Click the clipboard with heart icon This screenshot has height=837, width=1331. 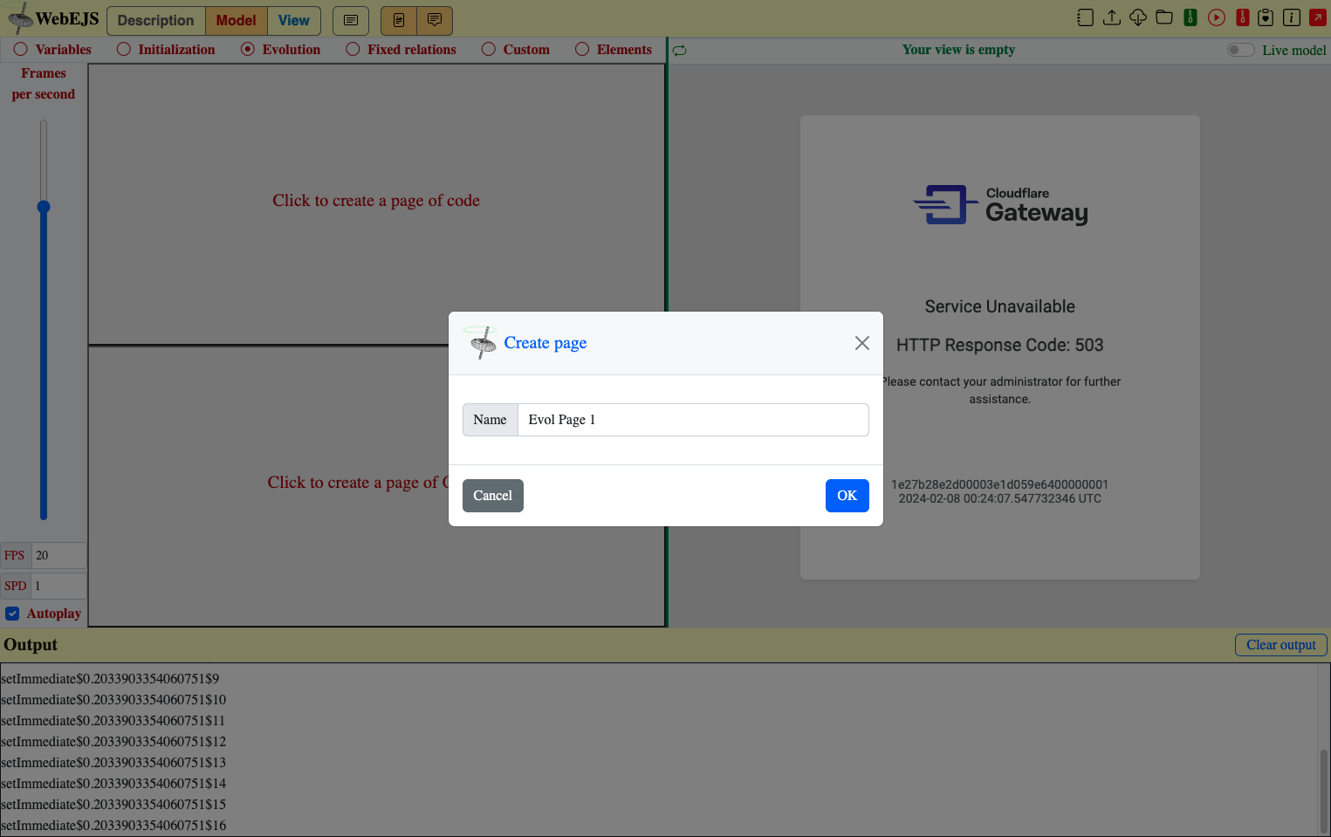coord(1266,17)
